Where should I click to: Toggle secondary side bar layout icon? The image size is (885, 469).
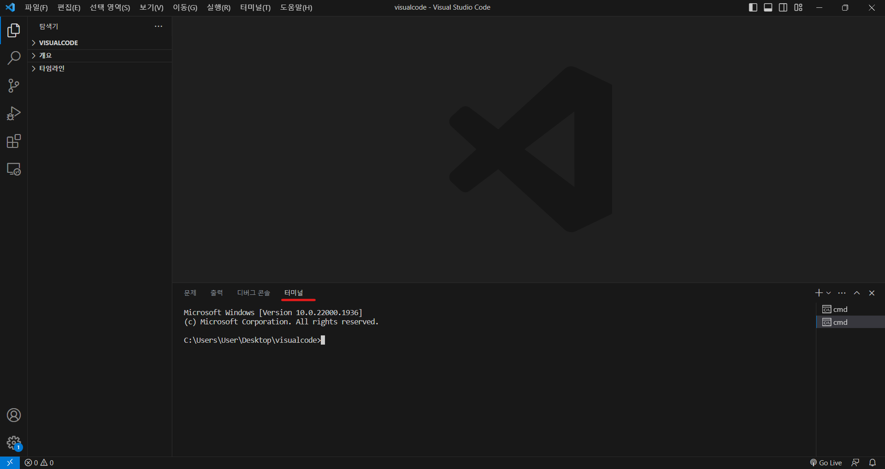[x=783, y=7]
